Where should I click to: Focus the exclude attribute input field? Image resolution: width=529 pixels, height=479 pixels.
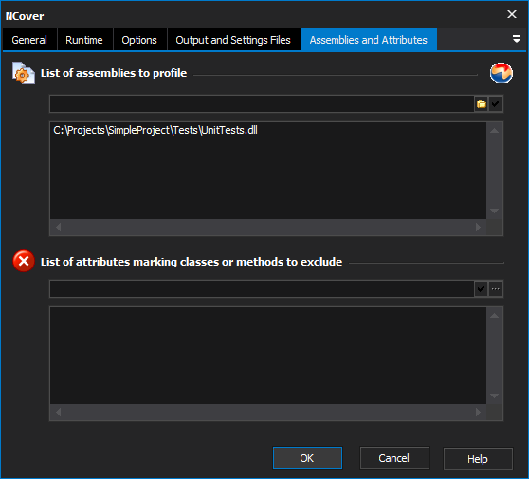(x=262, y=289)
